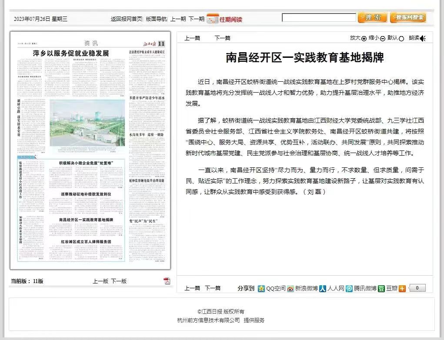Click the read-aloud speaker icon
The height and width of the screenshot is (340, 444).
423,38
